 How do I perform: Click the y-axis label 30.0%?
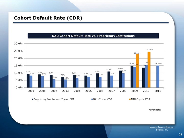tap(18, 44)
